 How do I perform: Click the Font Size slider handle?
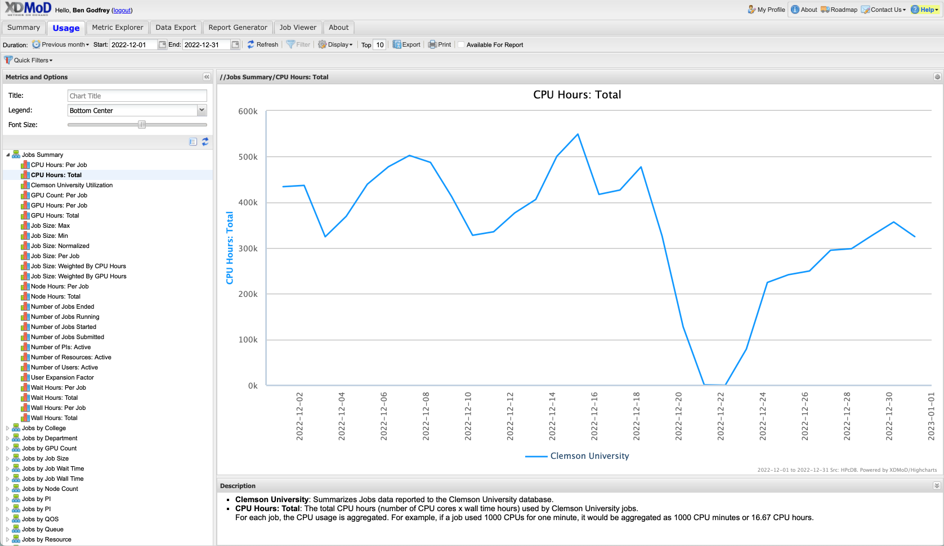point(142,125)
